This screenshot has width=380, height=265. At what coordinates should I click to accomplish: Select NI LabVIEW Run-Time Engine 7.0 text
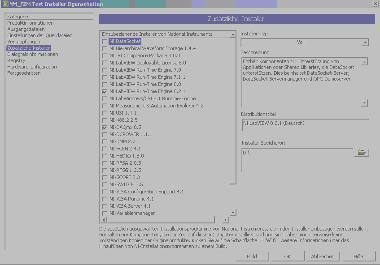pyautogui.click(x=145, y=70)
